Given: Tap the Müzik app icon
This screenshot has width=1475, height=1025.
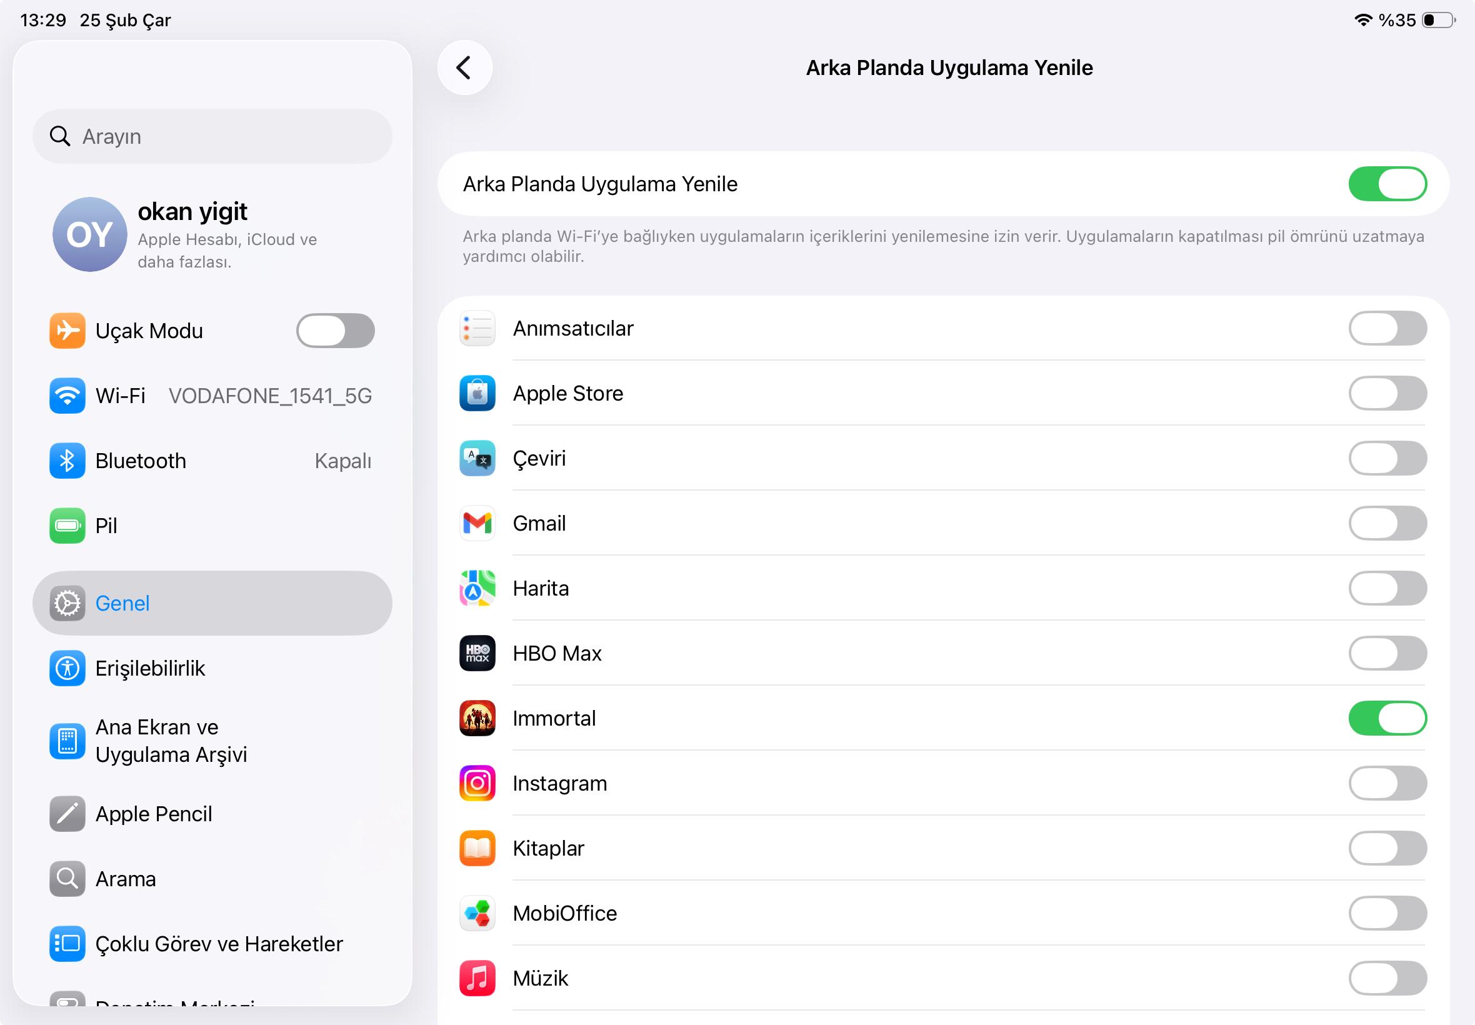Looking at the screenshot, I should pos(477,978).
